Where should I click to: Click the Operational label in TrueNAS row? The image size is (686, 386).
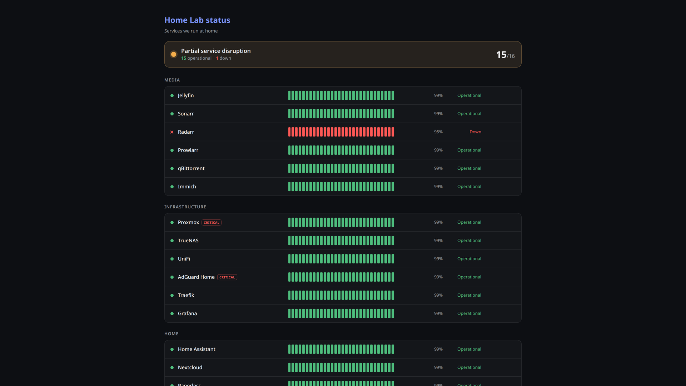469,241
